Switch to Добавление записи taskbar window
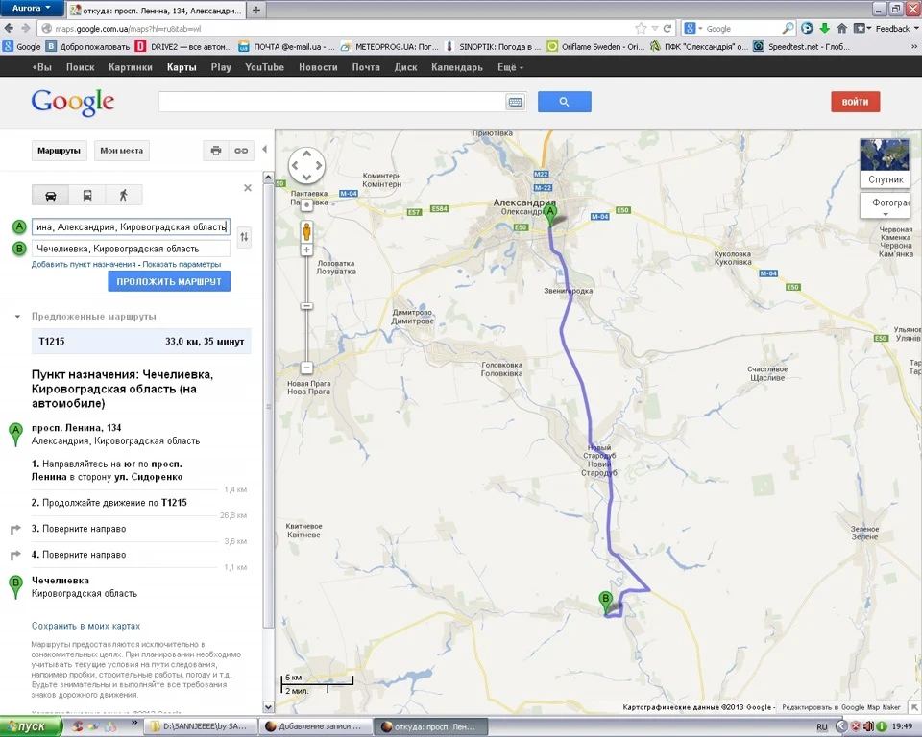This screenshot has width=922, height=737. 316,726
